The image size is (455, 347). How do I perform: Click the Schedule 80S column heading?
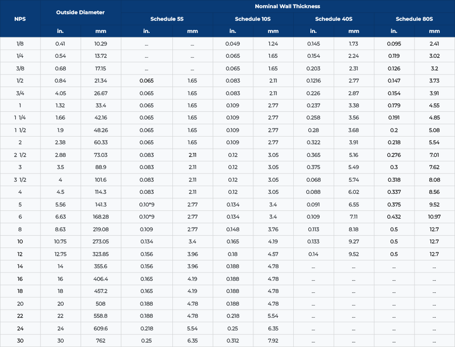pyautogui.click(x=414, y=19)
